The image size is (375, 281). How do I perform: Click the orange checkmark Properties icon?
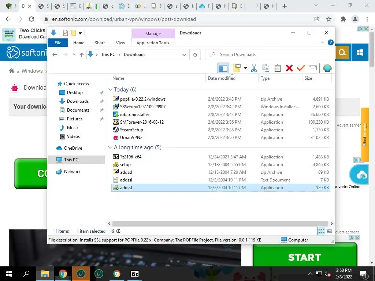click(x=301, y=68)
